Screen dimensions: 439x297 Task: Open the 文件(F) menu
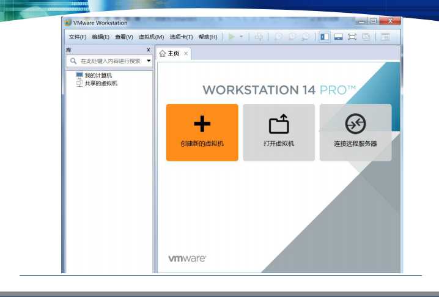77,37
